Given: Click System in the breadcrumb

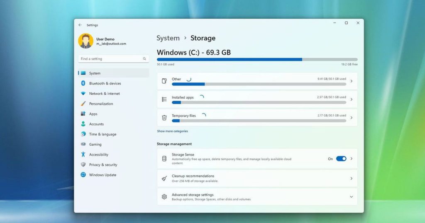Looking at the screenshot, I should (168, 38).
